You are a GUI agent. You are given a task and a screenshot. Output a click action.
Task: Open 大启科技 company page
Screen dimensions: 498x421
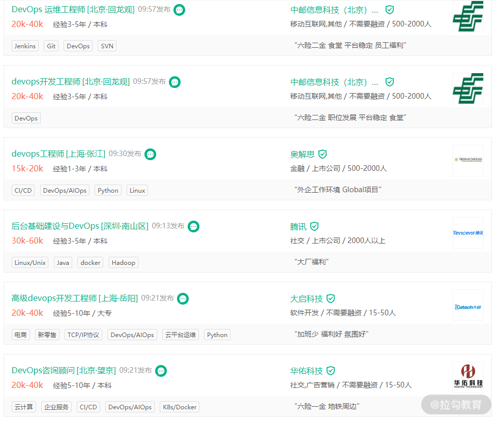tap(306, 298)
